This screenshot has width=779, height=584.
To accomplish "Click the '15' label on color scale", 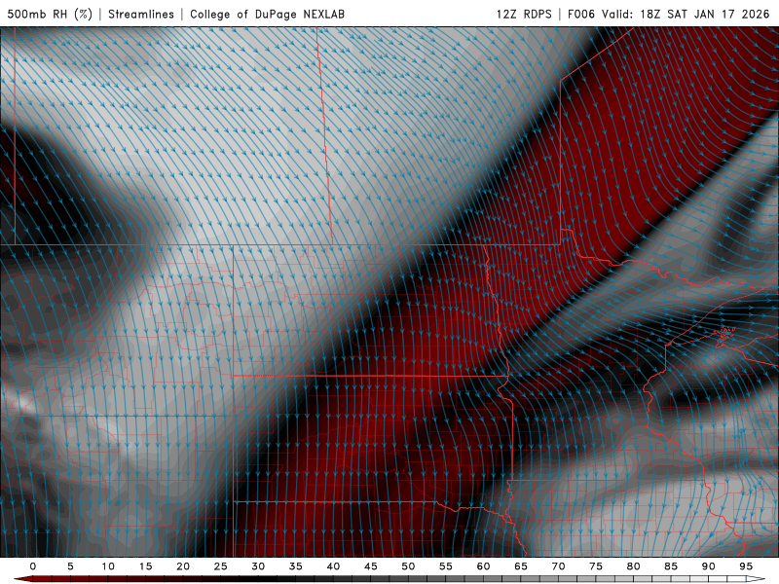I will click(145, 566).
